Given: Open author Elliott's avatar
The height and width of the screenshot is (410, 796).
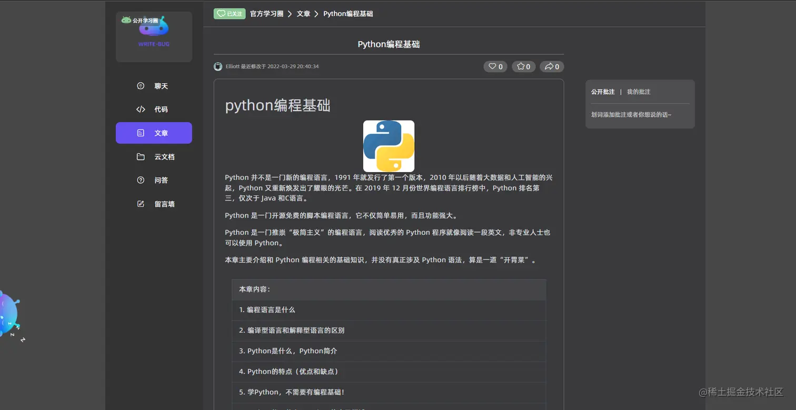Looking at the screenshot, I should pos(218,66).
